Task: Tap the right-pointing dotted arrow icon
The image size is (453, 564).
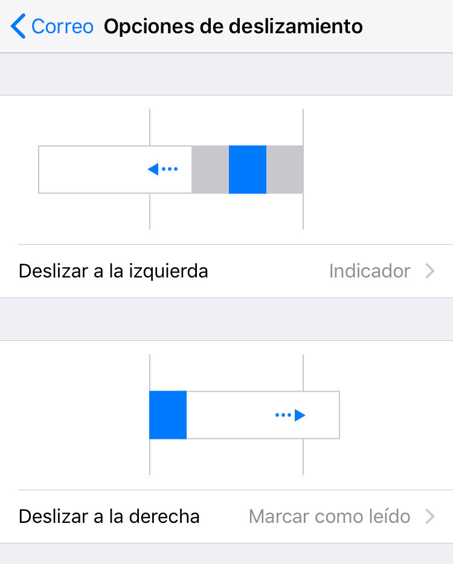Action: pos(290,415)
